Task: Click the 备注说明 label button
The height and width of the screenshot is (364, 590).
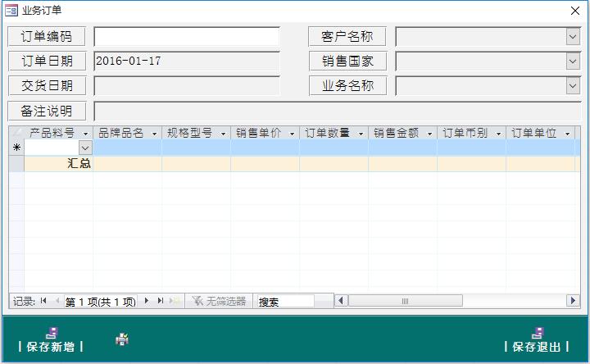Action: point(47,111)
